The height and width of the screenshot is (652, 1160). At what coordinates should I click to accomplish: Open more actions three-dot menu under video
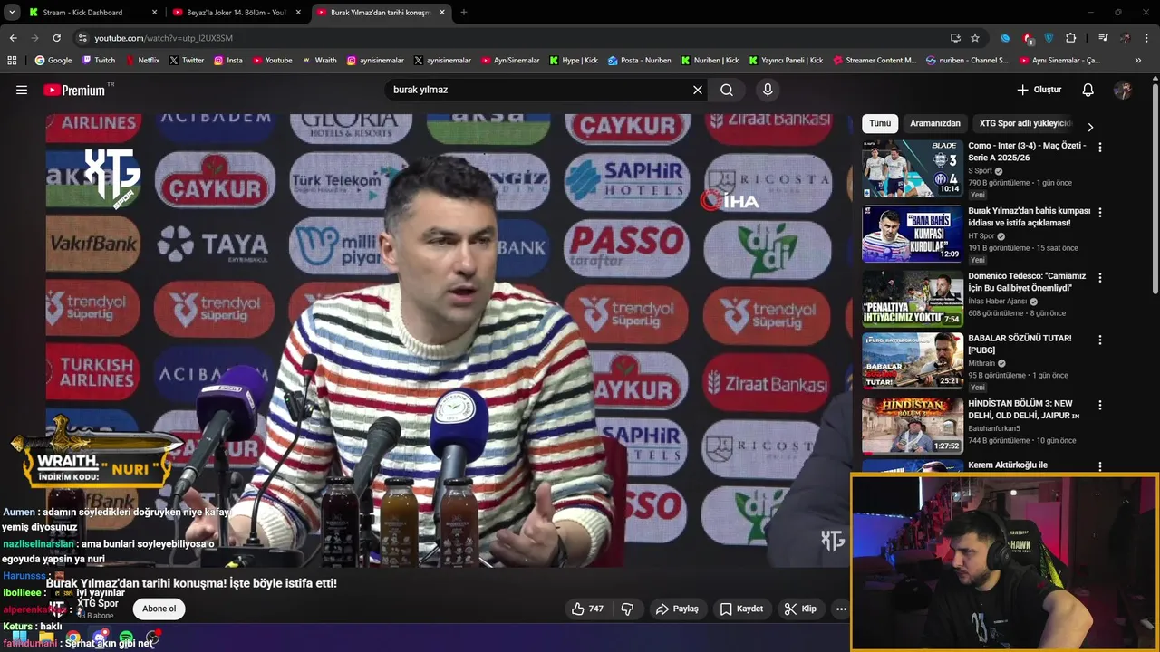[x=841, y=609]
